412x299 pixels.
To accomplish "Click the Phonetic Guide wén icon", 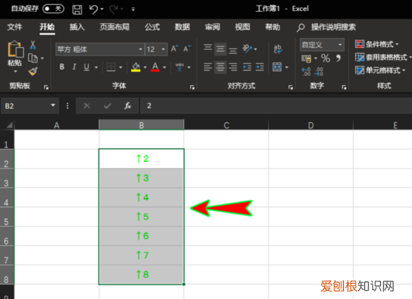I will point(179,67).
